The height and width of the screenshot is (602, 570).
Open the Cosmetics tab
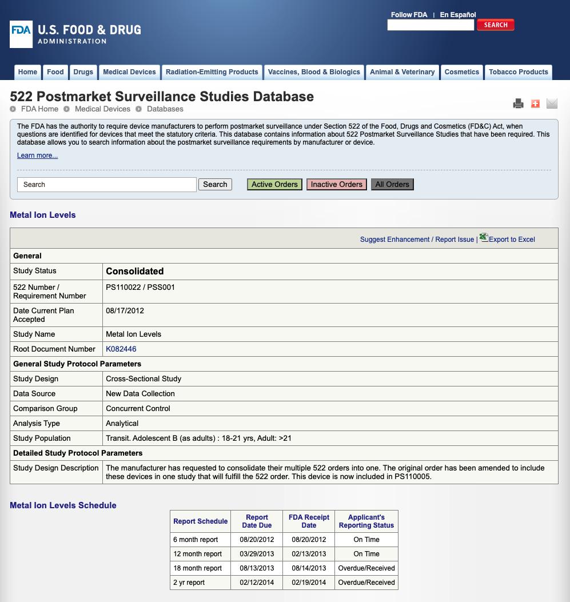pyautogui.click(x=462, y=72)
